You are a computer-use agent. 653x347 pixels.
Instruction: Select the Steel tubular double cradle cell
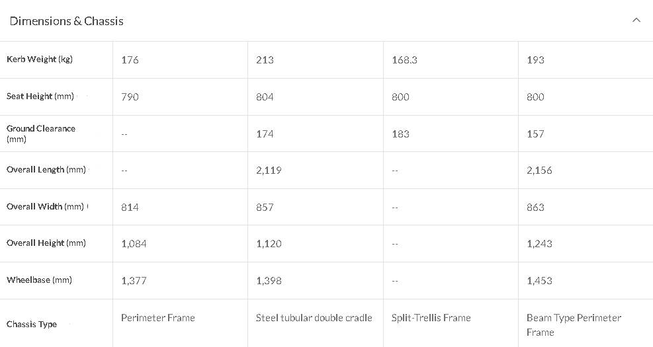pyautogui.click(x=314, y=318)
